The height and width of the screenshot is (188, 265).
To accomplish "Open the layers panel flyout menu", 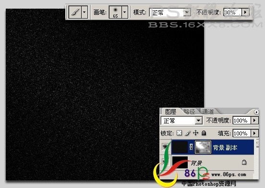I will pyautogui.click(x=256, y=112).
